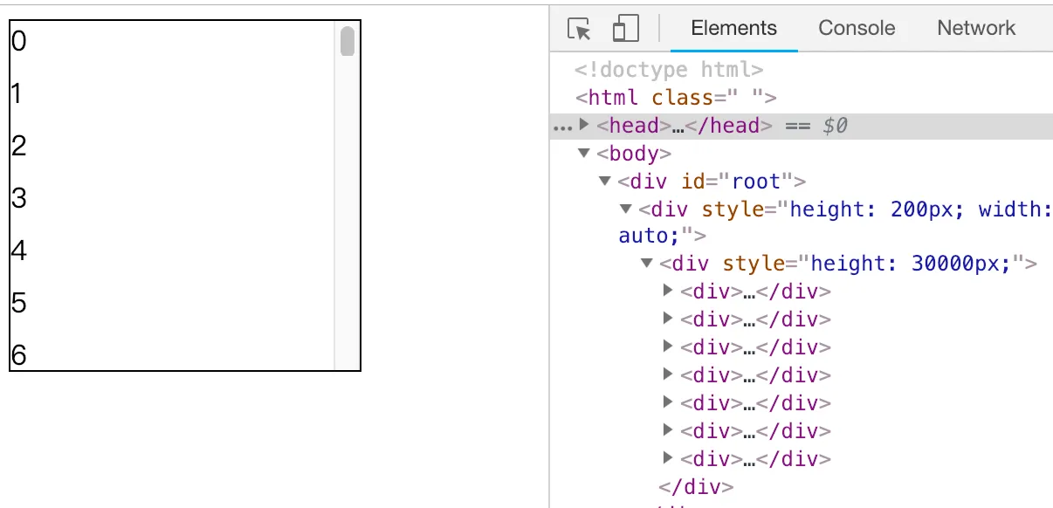The height and width of the screenshot is (508, 1053).
Task: Click list item 2 in the box
Action: point(18,146)
